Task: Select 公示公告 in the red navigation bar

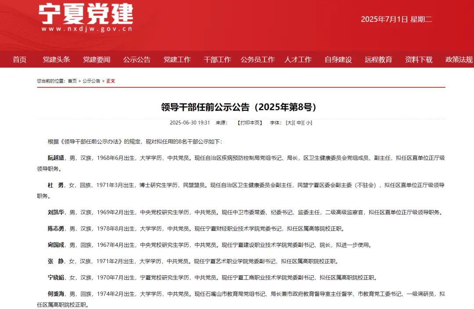Action: click(137, 60)
